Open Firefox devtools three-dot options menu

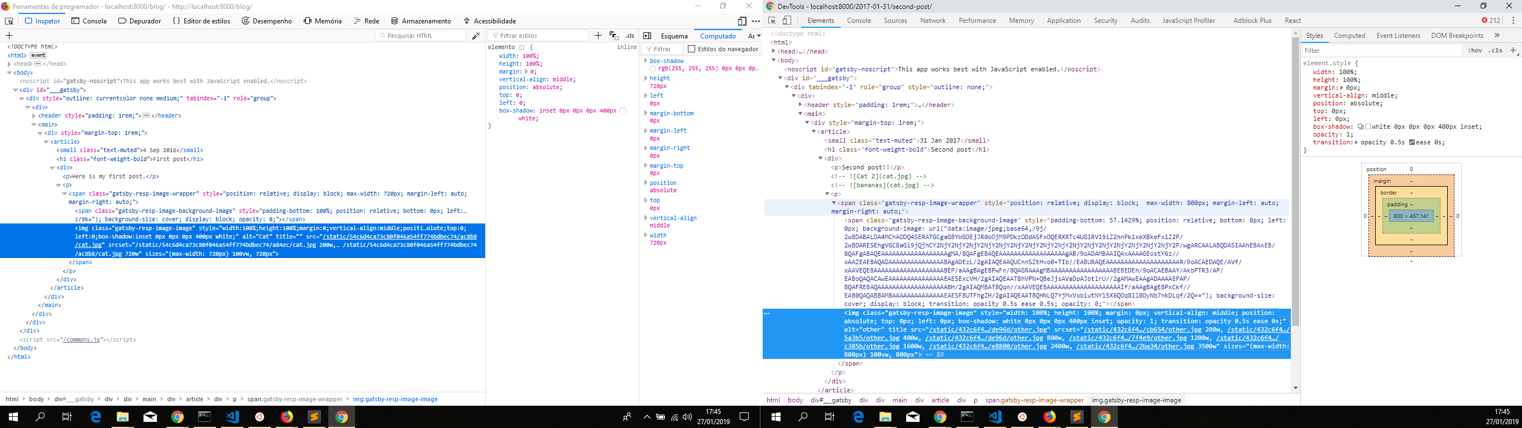[755, 21]
